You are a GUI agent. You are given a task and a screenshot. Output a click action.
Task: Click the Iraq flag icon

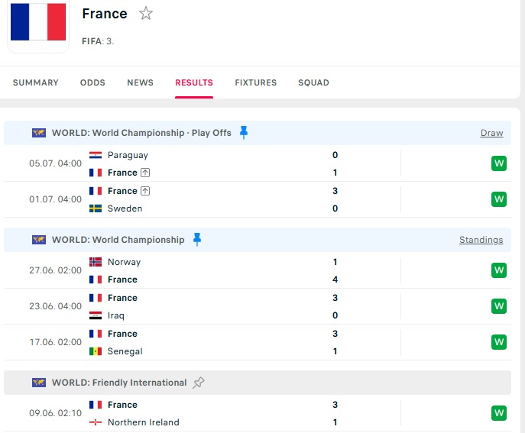tap(96, 315)
